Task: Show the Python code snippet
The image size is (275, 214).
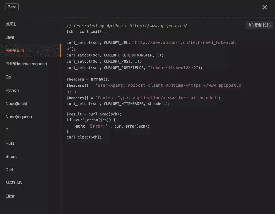Action: [x=30, y=90]
